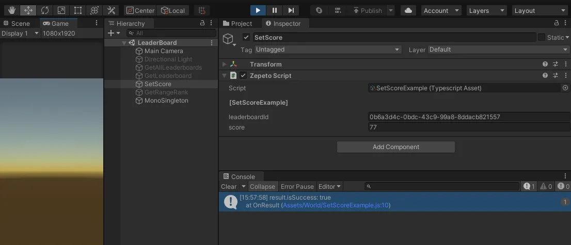
Task: Pause the game
Action: [275, 10]
